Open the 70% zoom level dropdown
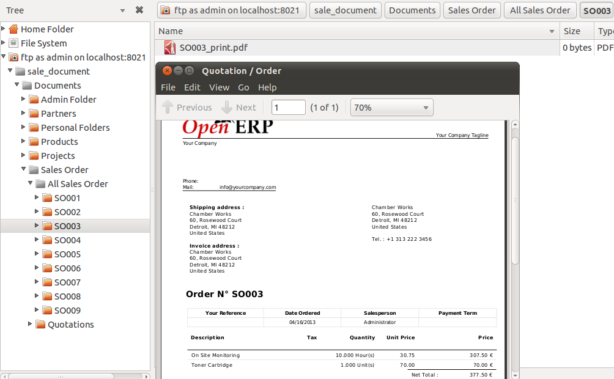Screen dimensions: 614x379 pos(391,108)
